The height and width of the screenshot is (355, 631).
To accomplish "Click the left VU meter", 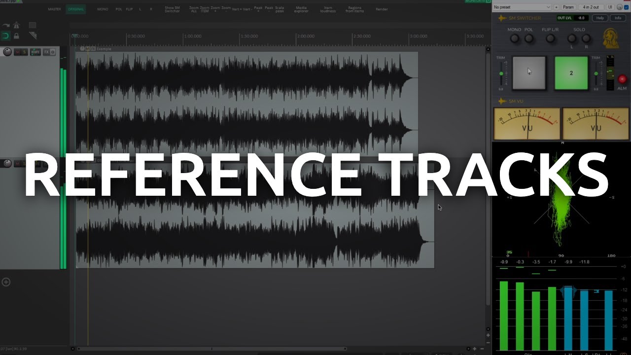I will tap(527, 124).
